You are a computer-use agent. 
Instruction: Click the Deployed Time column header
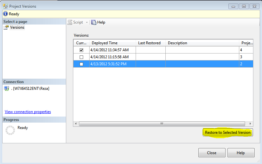point(105,43)
